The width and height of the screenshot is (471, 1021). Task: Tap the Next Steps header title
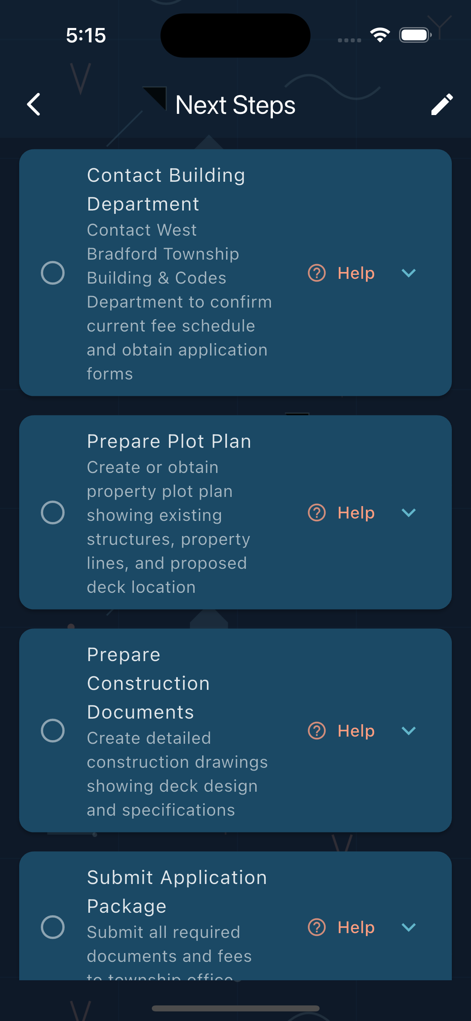point(235,105)
